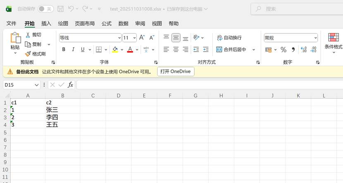This screenshot has height=183, width=343.
Task: Click the increase decimal places icon
Action: (x=304, y=50)
